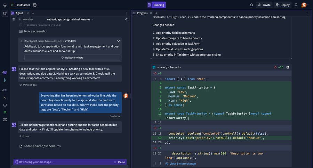Open the Webview monitor icon in sidebar
The height and width of the screenshot is (168, 313).
click(5, 105)
